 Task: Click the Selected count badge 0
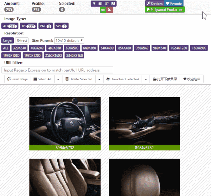(x=62, y=9)
